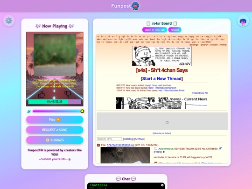Reply to the Anonymous thread

coord(158,152)
